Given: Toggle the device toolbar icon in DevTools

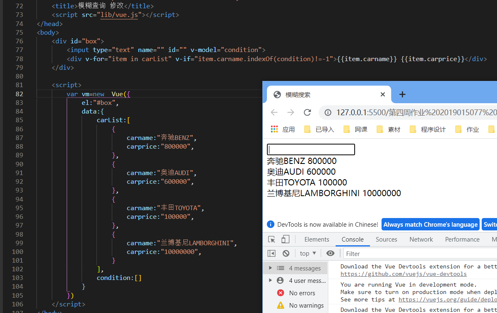Looking at the screenshot, I should click(x=286, y=239).
